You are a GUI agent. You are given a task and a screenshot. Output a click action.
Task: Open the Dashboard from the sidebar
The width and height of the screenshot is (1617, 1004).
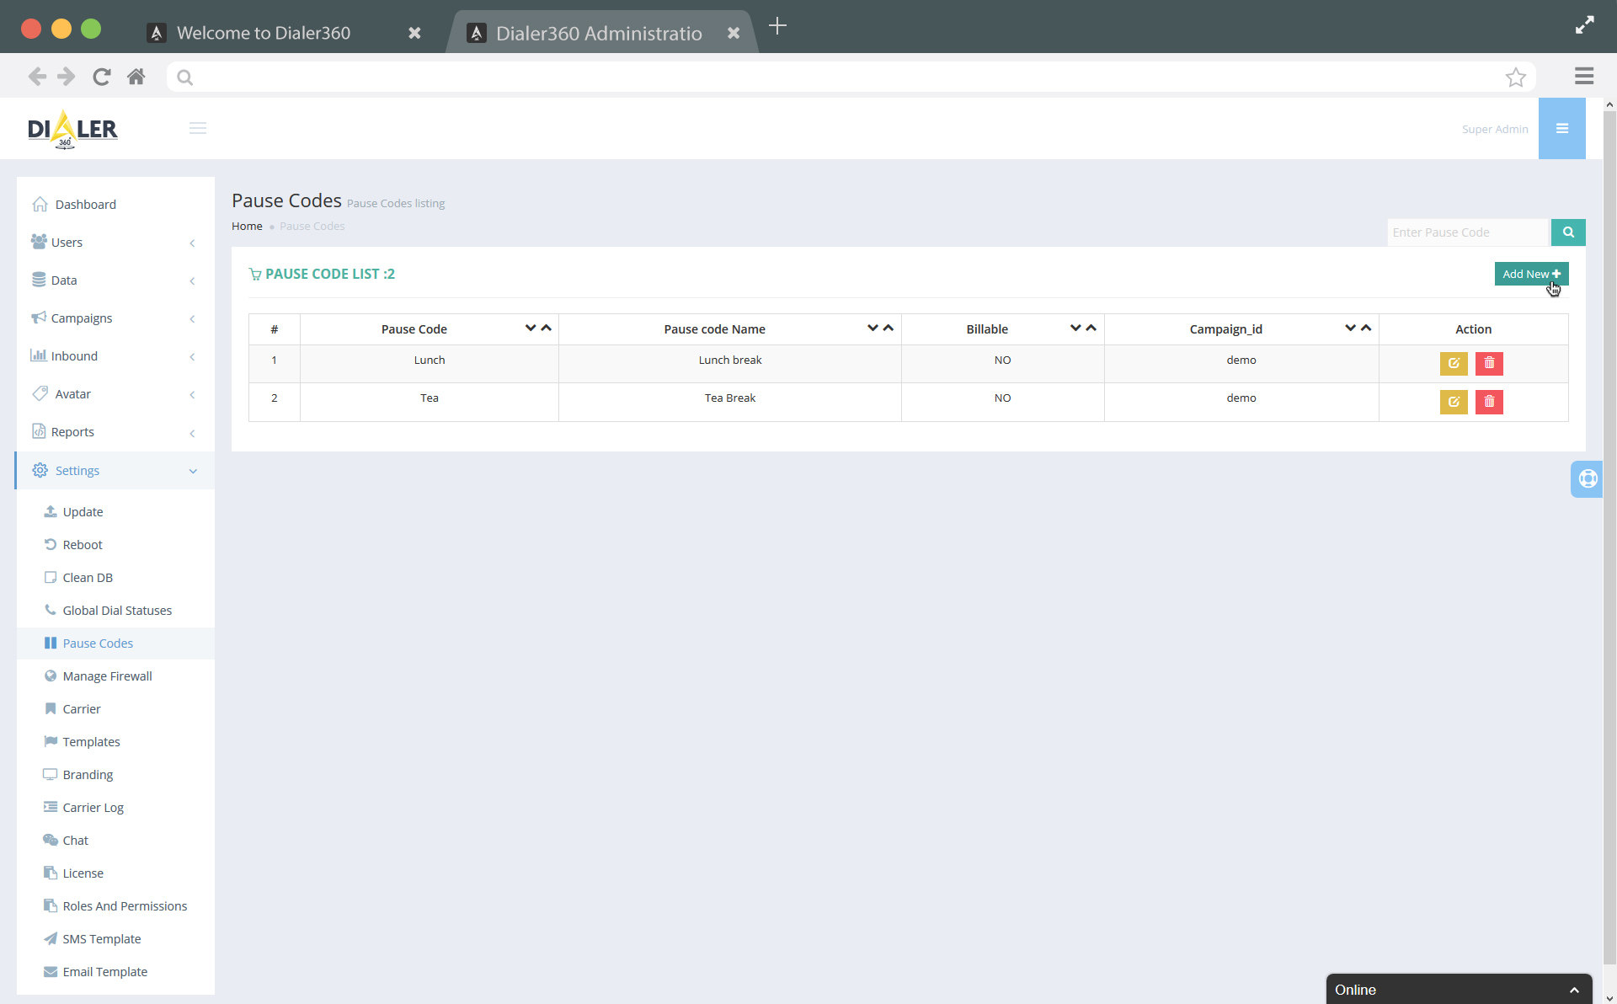coord(85,204)
